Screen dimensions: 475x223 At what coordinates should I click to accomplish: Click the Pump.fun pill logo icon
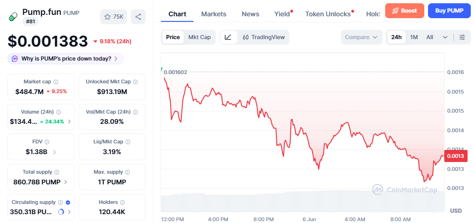point(13,17)
